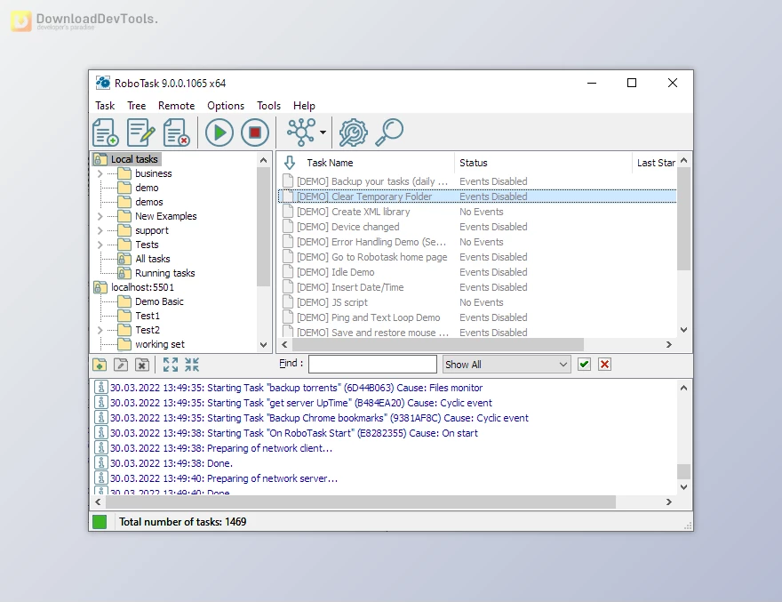This screenshot has height=602, width=782.
Task: Click tree panel scroll down arrow
Action: [263, 344]
